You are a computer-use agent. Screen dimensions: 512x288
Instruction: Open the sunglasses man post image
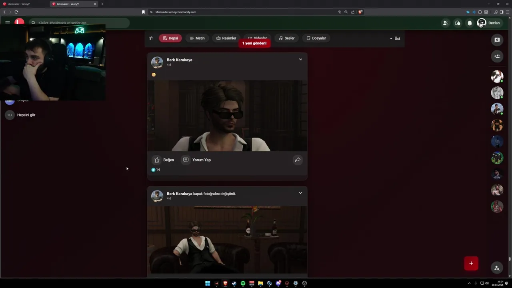click(227, 116)
